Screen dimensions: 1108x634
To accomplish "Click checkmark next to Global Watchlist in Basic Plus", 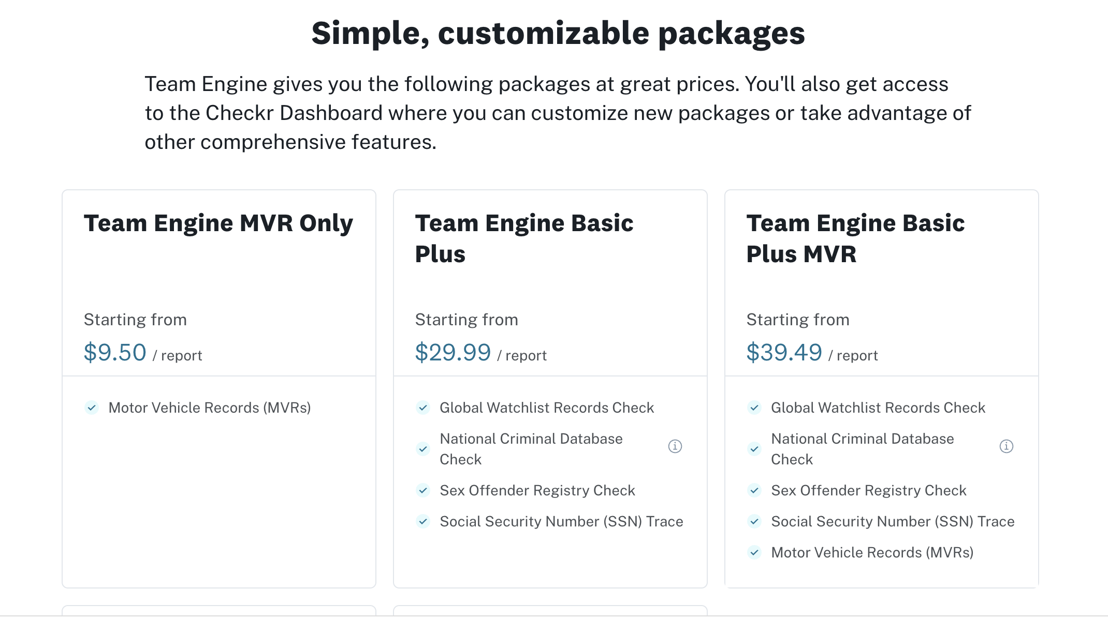I will tap(423, 408).
